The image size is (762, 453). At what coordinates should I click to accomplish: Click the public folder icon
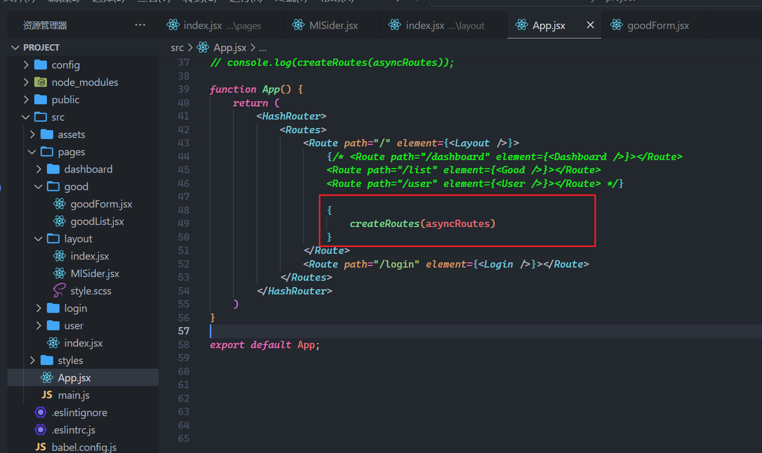[x=41, y=100]
